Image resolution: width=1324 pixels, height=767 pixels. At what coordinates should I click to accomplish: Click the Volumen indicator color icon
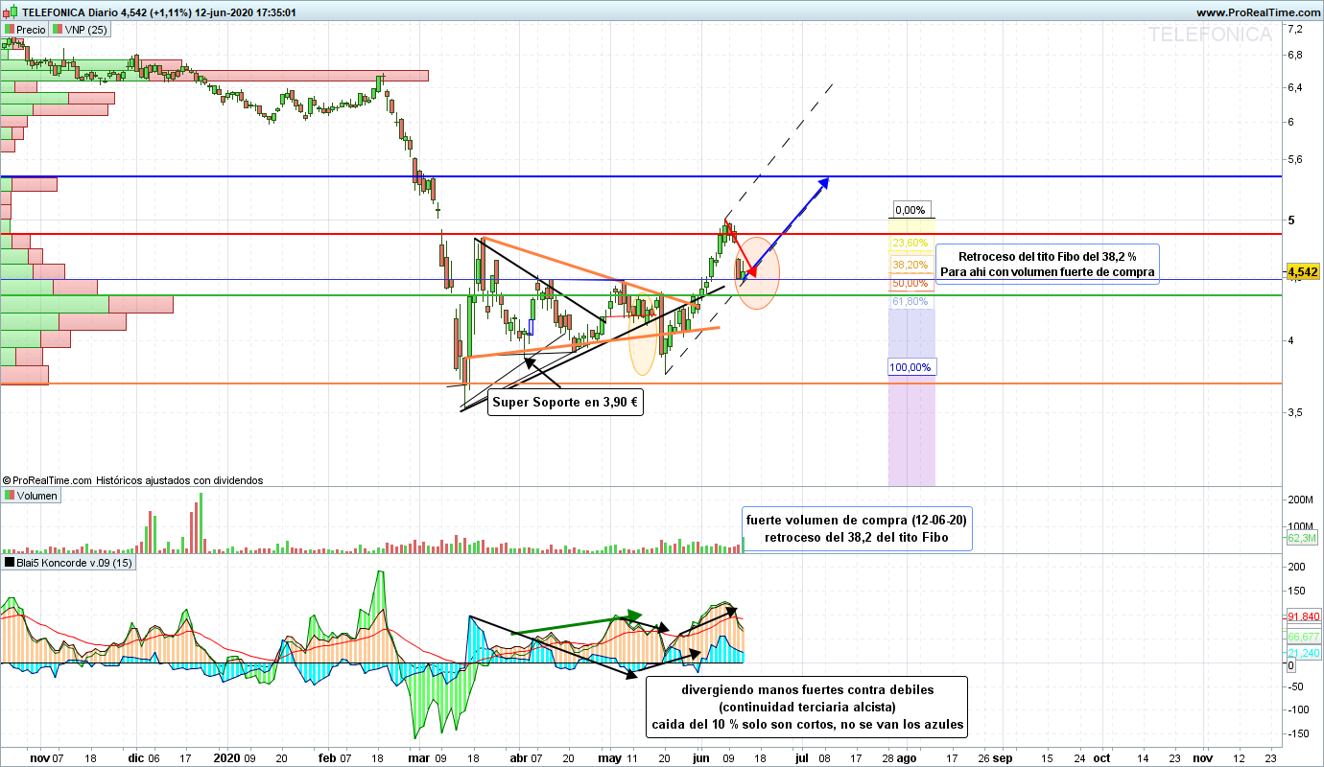(11, 496)
